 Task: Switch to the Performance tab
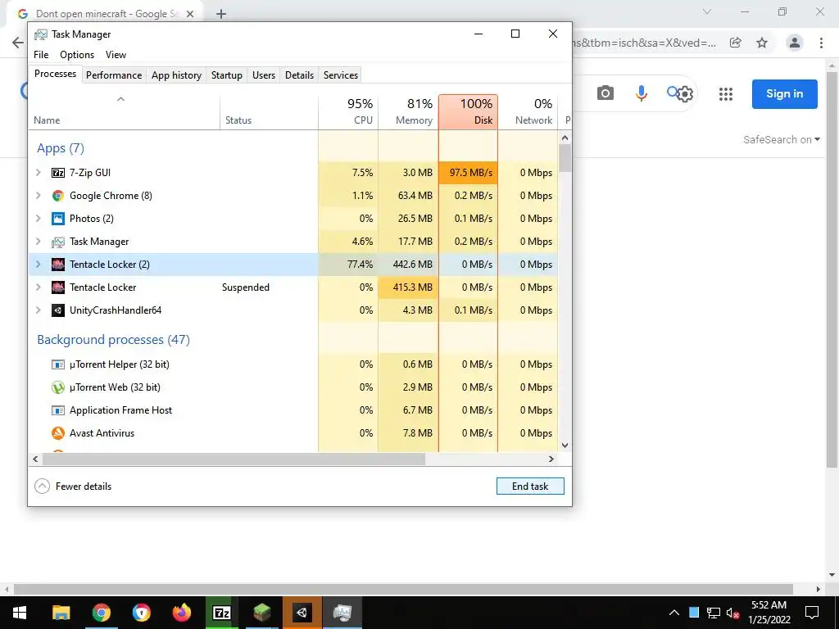coord(114,75)
